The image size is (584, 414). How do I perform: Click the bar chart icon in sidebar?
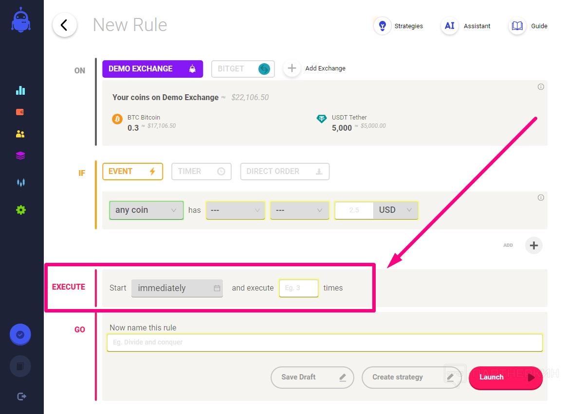[x=20, y=90]
